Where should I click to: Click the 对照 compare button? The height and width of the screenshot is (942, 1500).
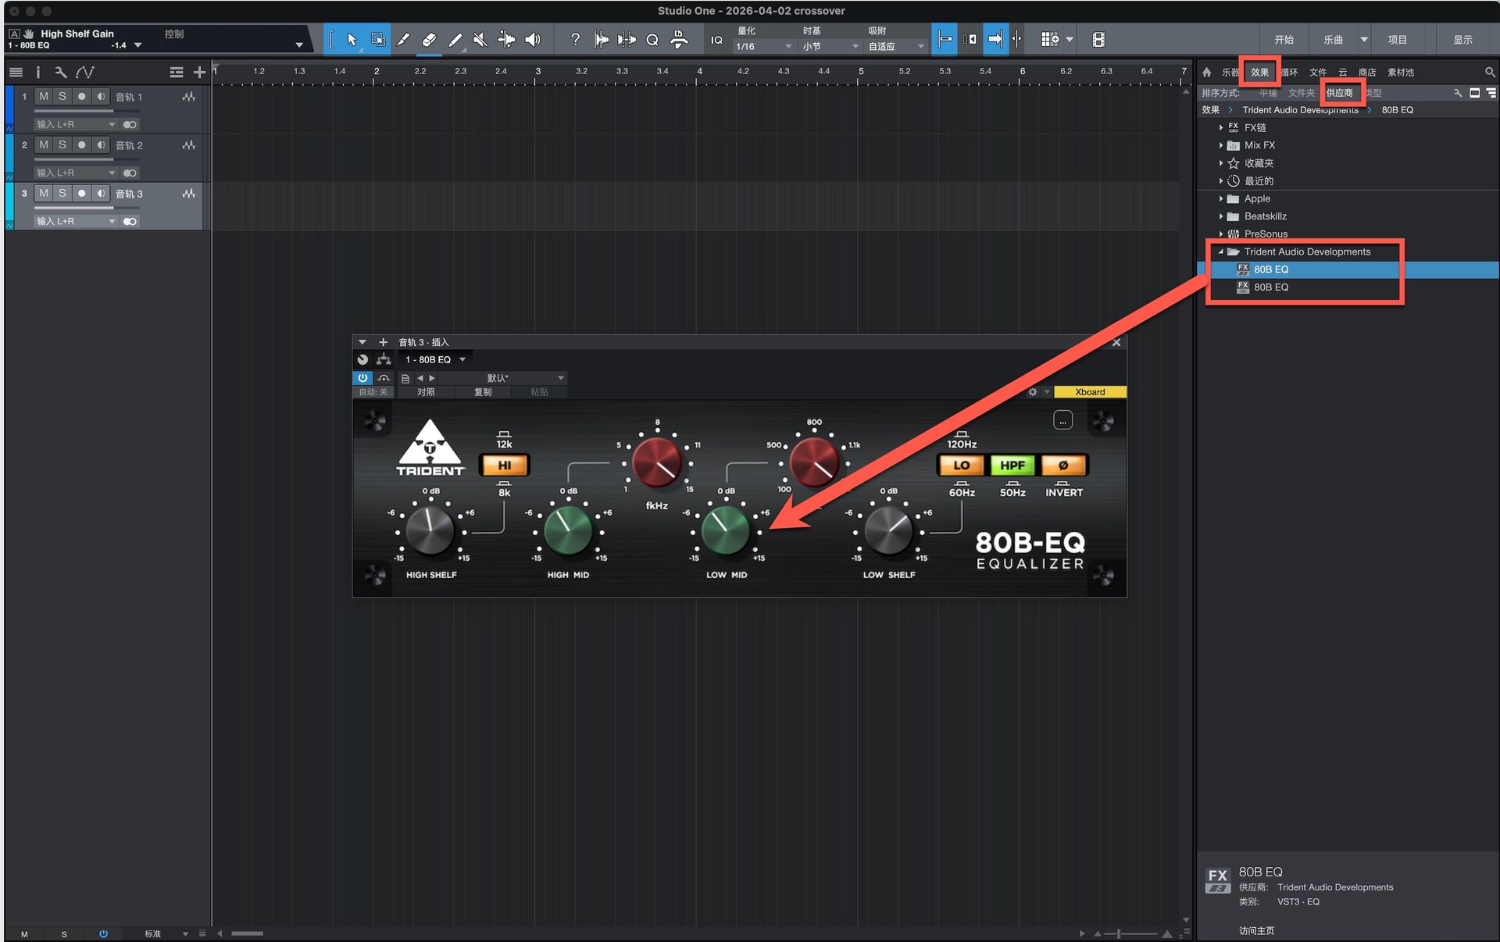pyautogui.click(x=426, y=392)
